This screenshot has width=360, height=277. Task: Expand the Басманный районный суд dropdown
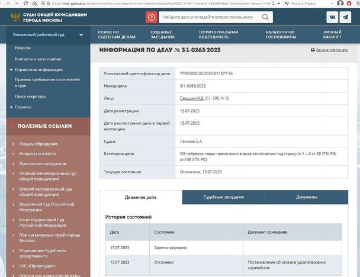pyautogui.click(x=81, y=35)
